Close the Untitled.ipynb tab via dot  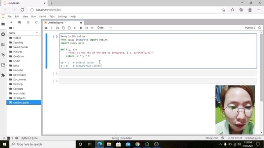click(x=81, y=23)
